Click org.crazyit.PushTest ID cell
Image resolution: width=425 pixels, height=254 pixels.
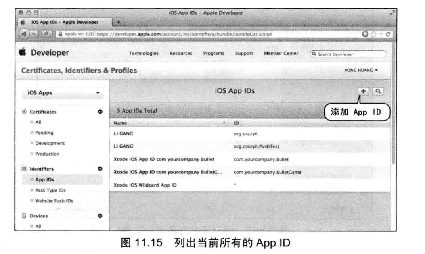tap(257, 146)
